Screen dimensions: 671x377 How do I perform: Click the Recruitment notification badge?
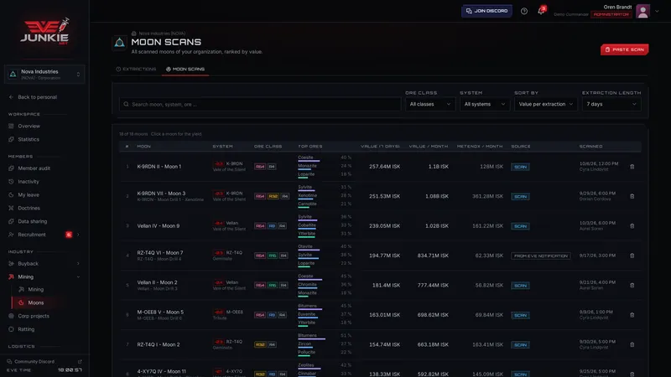pyautogui.click(x=69, y=235)
